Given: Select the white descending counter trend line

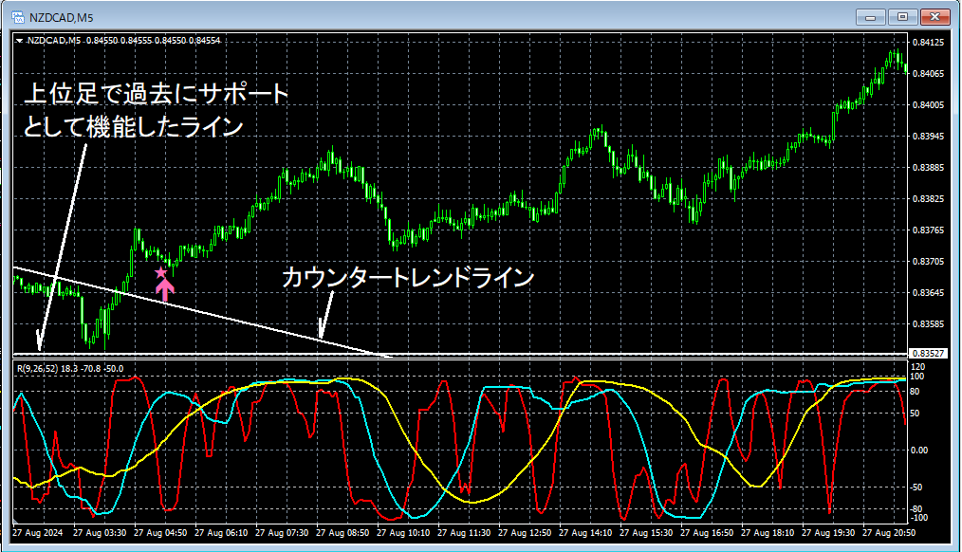Looking at the screenshot, I should point(202,311).
